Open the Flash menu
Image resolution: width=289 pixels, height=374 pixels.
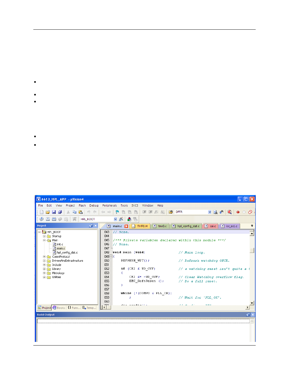click(82, 205)
